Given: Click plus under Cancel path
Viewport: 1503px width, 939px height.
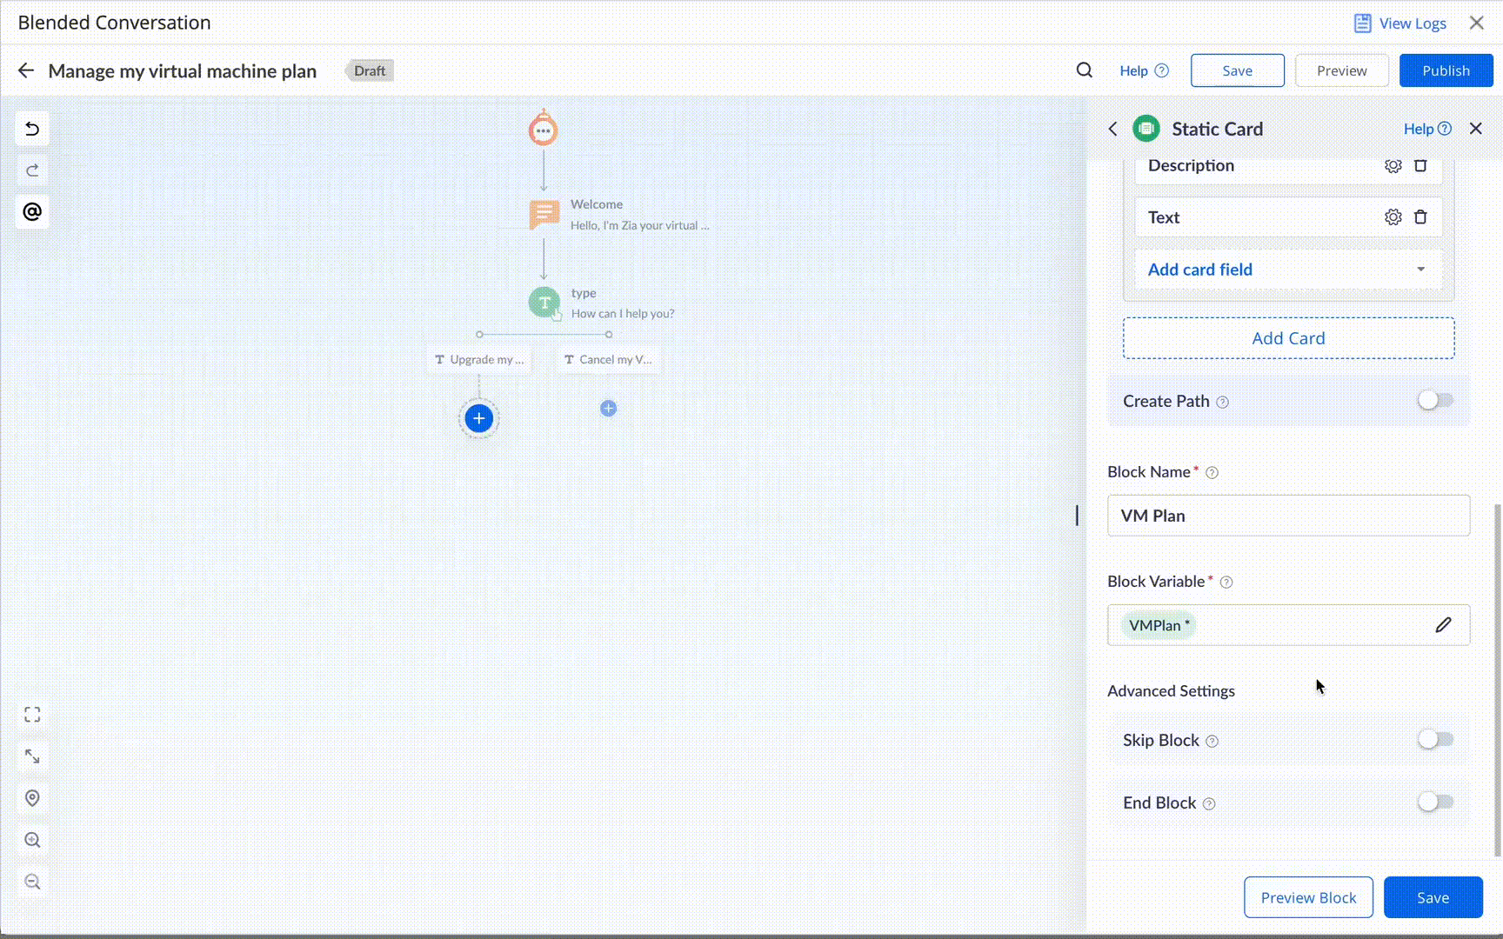Looking at the screenshot, I should (x=608, y=409).
